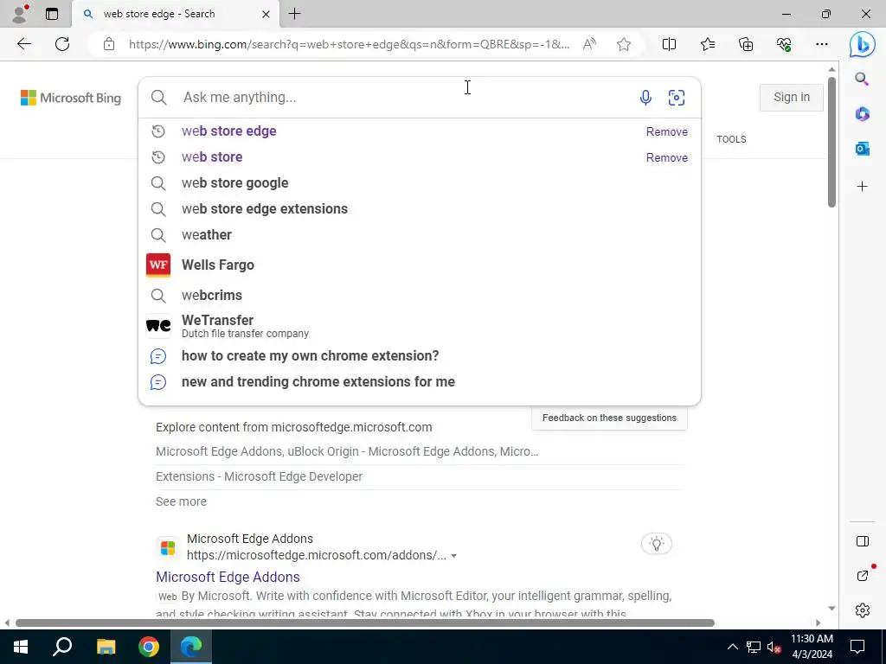This screenshot has width=886, height=664.
Task: Add a sidebar app with plus
Action: click(x=862, y=187)
